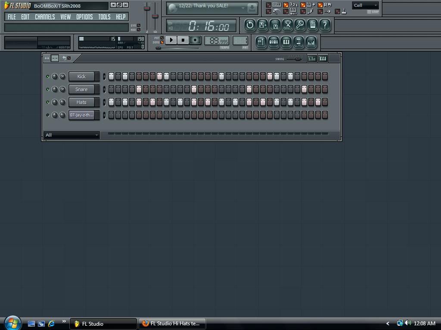Click the graph editor icon in step sequencer

point(312,58)
